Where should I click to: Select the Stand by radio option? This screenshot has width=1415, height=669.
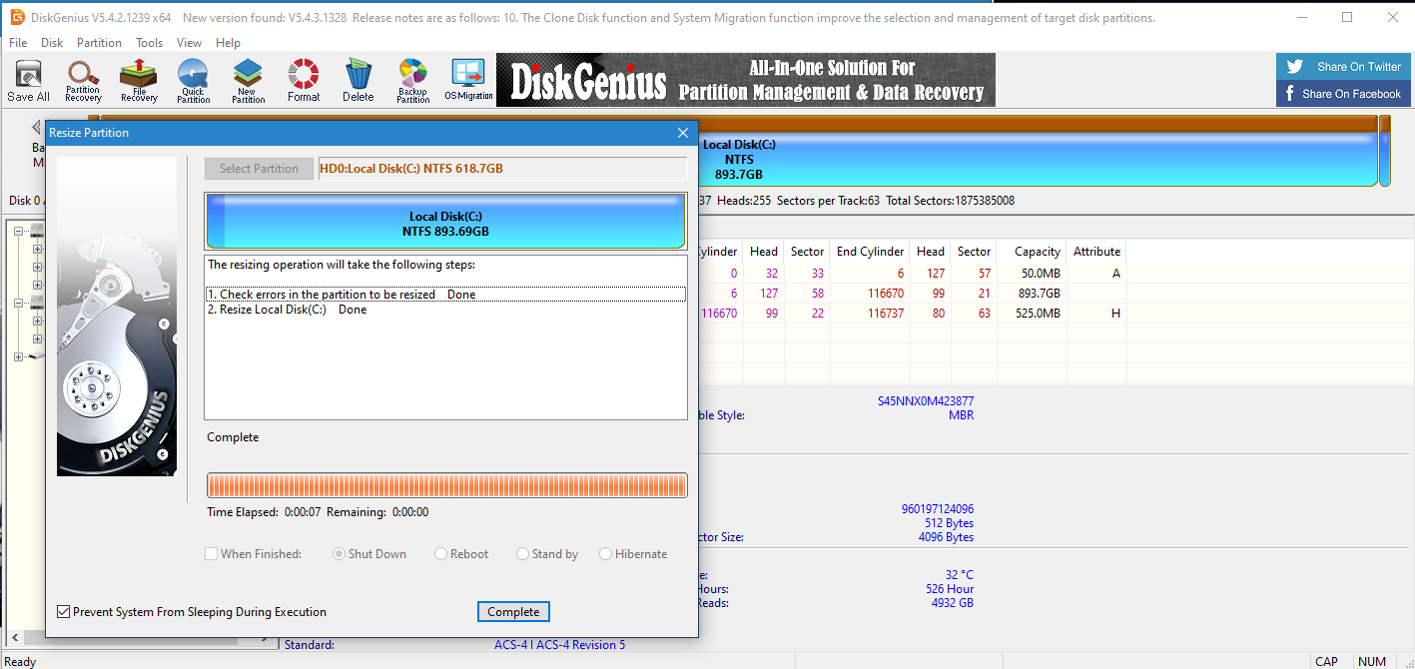(523, 554)
